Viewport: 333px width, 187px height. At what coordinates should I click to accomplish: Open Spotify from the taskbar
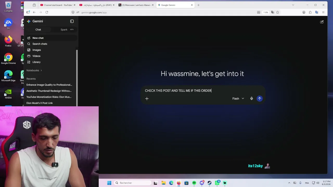pyautogui.click(x=194, y=183)
